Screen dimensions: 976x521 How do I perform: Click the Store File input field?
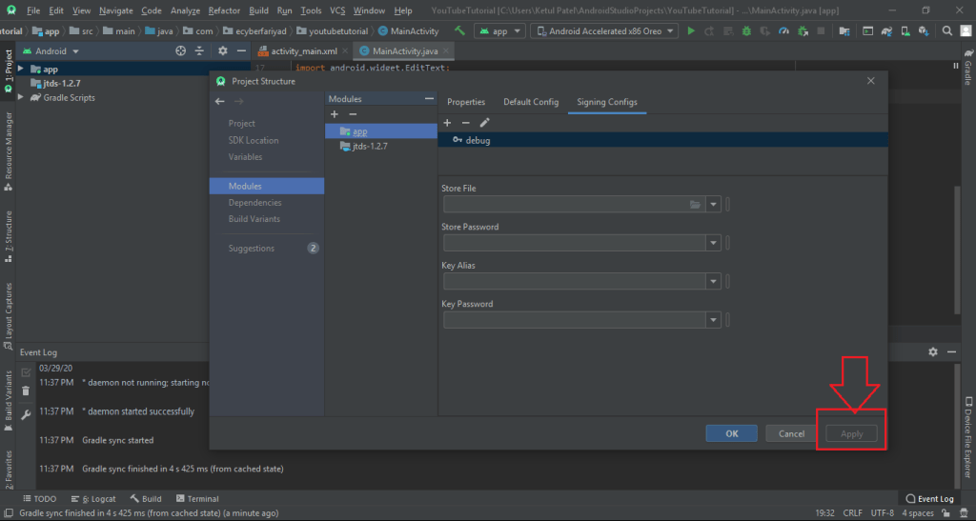tap(562, 205)
